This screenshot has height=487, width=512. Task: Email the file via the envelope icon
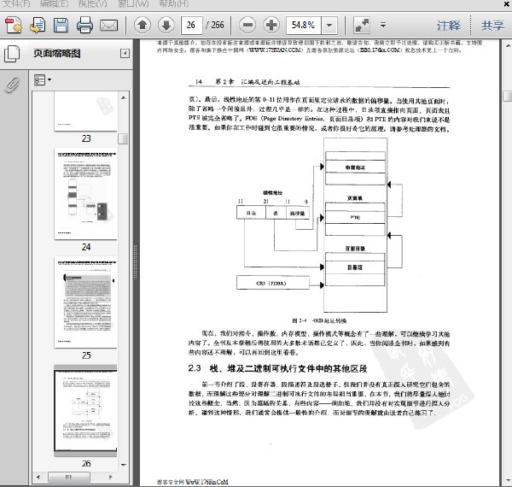point(108,25)
